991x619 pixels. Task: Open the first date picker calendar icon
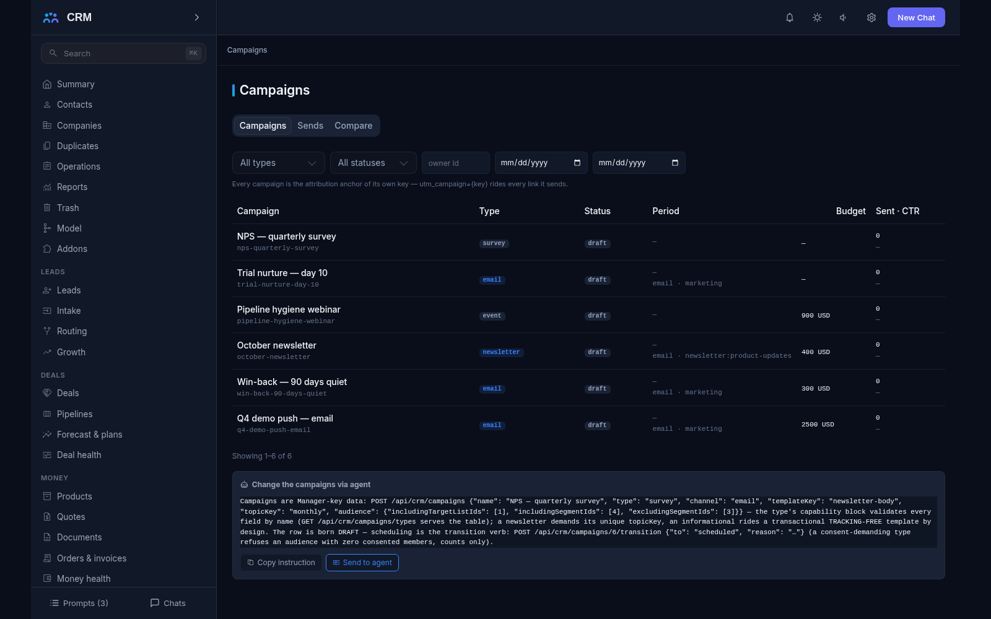click(577, 163)
